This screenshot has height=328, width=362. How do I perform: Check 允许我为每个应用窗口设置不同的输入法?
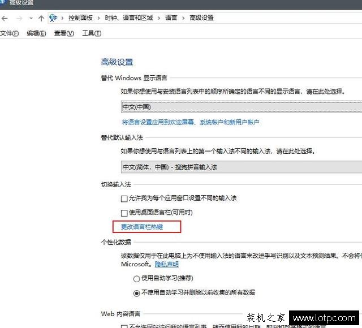tap(124, 198)
